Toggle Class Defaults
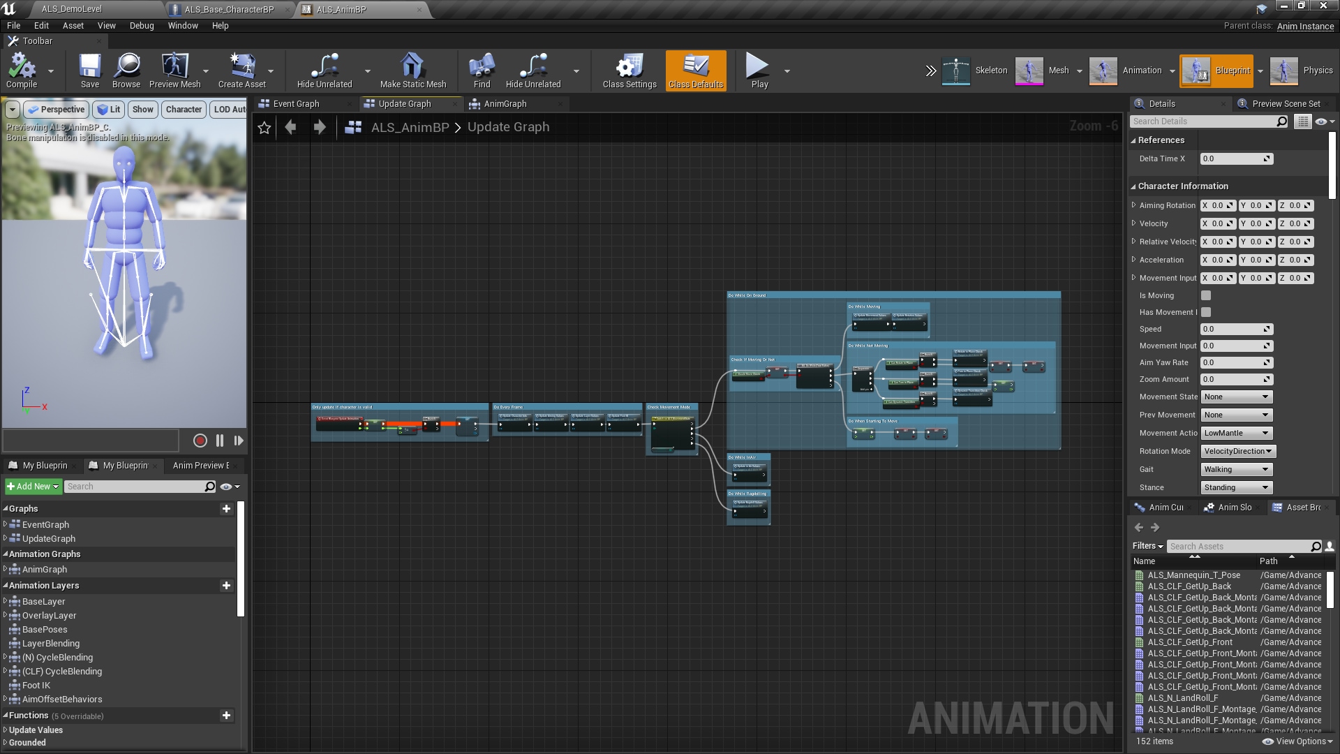The height and width of the screenshot is (754, 1340). click(696, 71)
